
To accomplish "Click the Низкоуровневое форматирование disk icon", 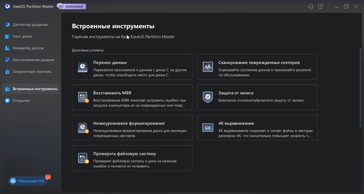I will pyautogui.click(x=83, y=127).
